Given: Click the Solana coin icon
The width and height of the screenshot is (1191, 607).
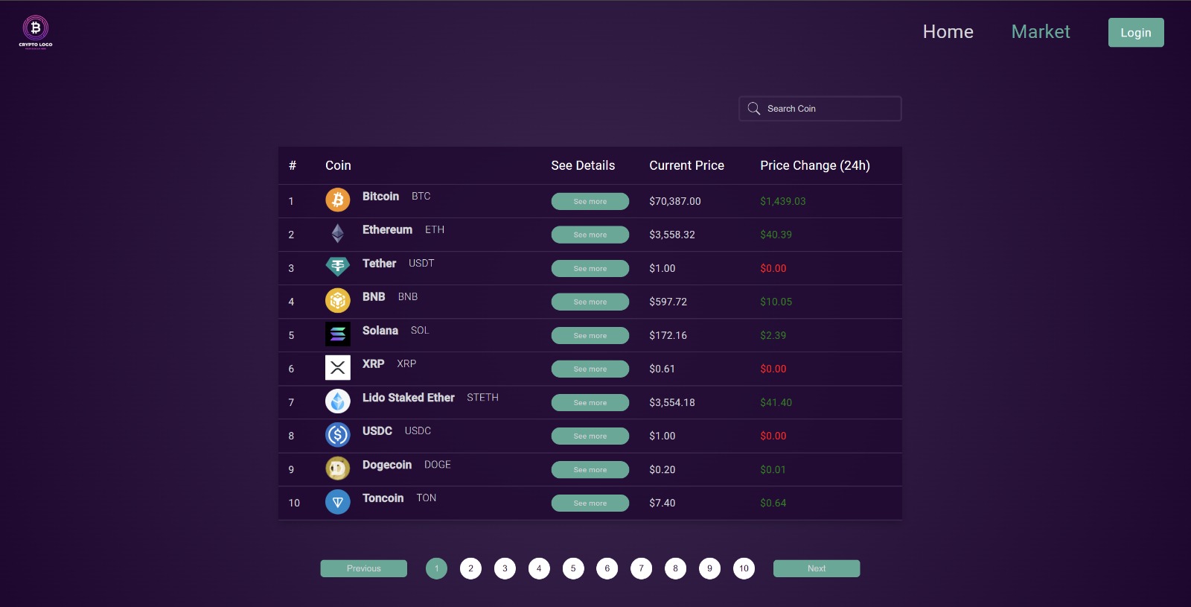Looking at the screenshot, I should [338, 334].
